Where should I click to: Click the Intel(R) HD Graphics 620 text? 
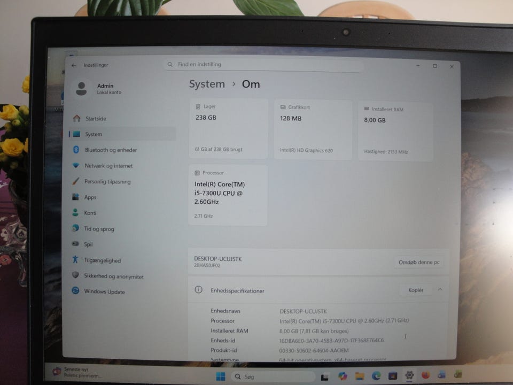click(x=306, y=151)
